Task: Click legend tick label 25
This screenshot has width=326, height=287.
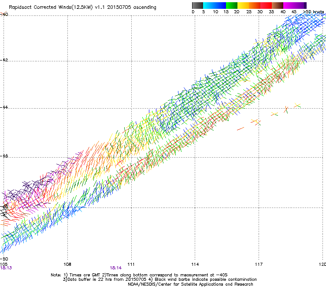Action: point(249,12)
